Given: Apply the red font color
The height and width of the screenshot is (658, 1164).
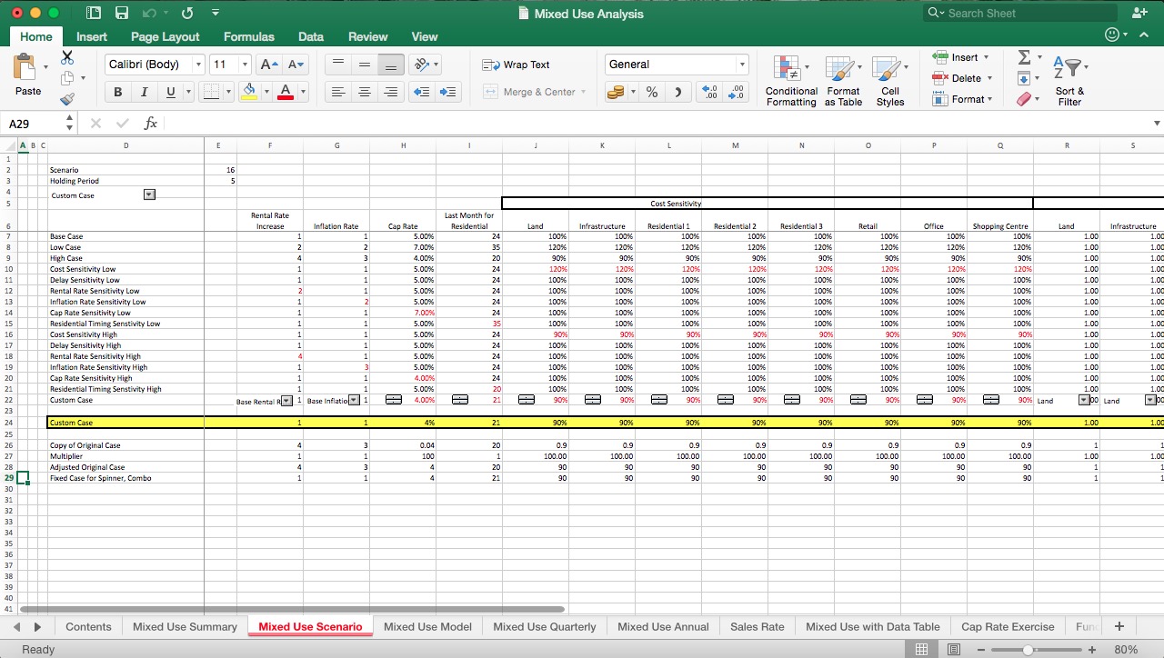Looking at the screenshot, I should [x=286, y=92].
